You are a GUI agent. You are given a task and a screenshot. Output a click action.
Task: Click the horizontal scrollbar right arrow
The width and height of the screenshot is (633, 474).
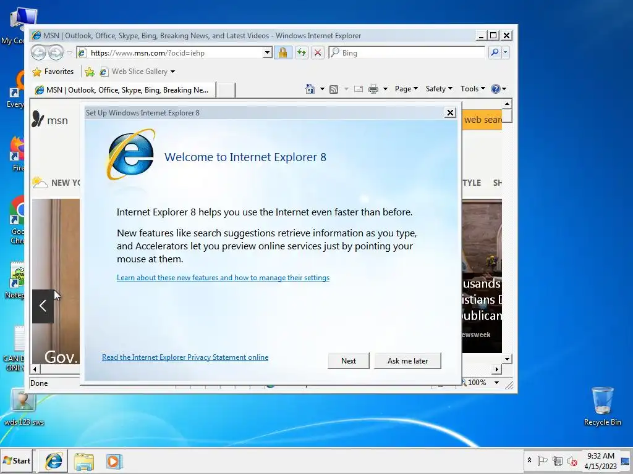click(496, 369)
